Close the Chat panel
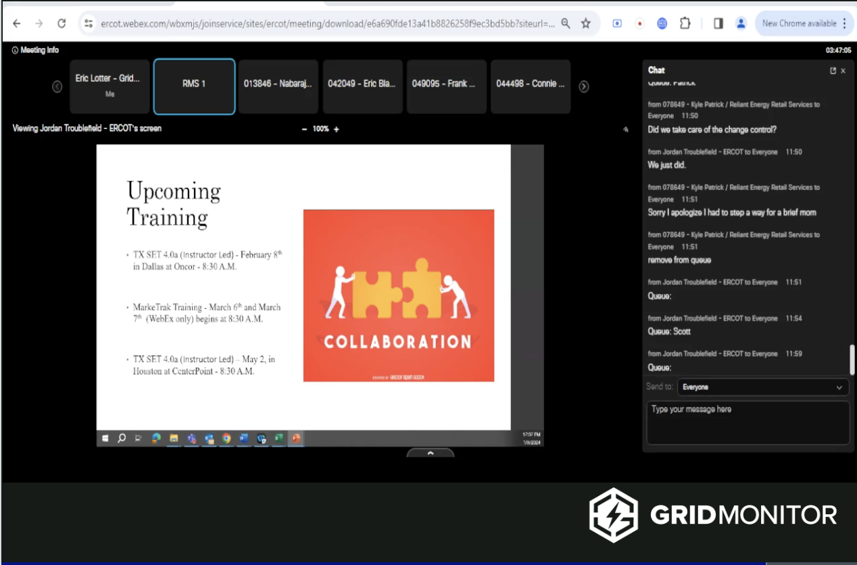This screenshot has width=857, height=565. 843,70
